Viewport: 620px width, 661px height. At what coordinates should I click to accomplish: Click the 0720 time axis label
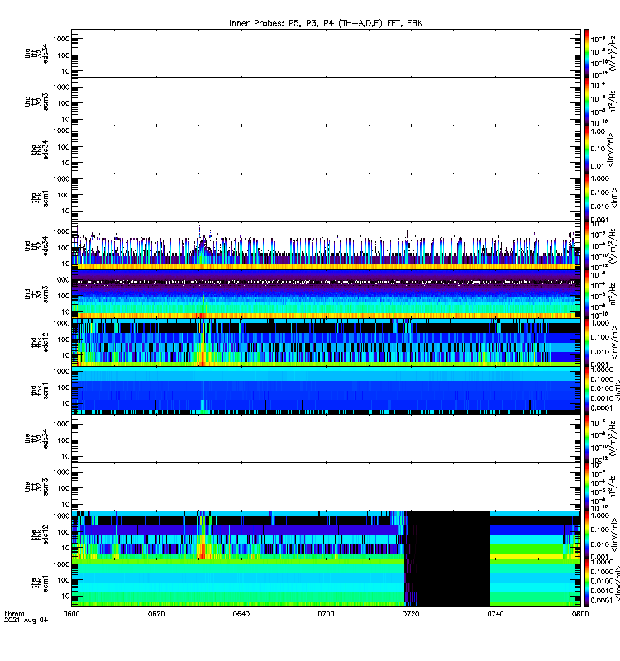411,614
